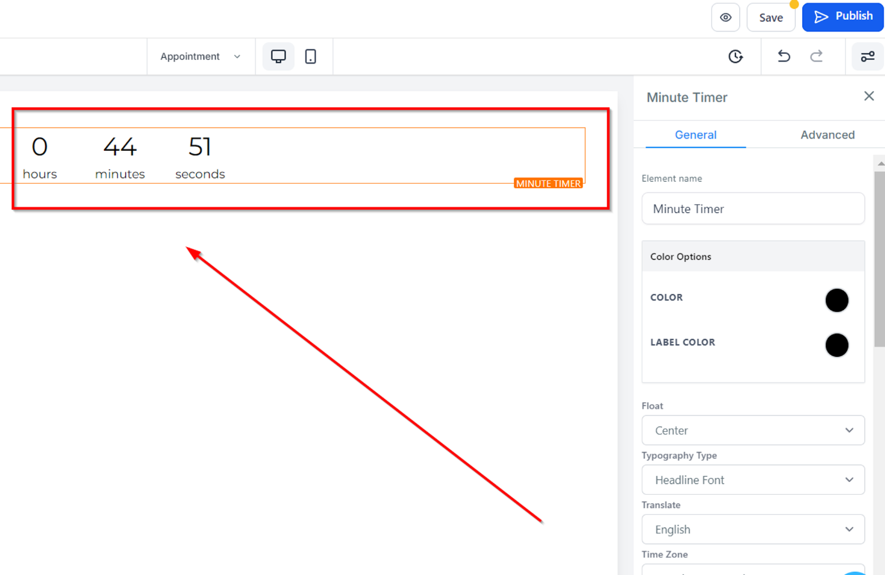
Task: Switch to desktop view icon
Action: point(279,56)
